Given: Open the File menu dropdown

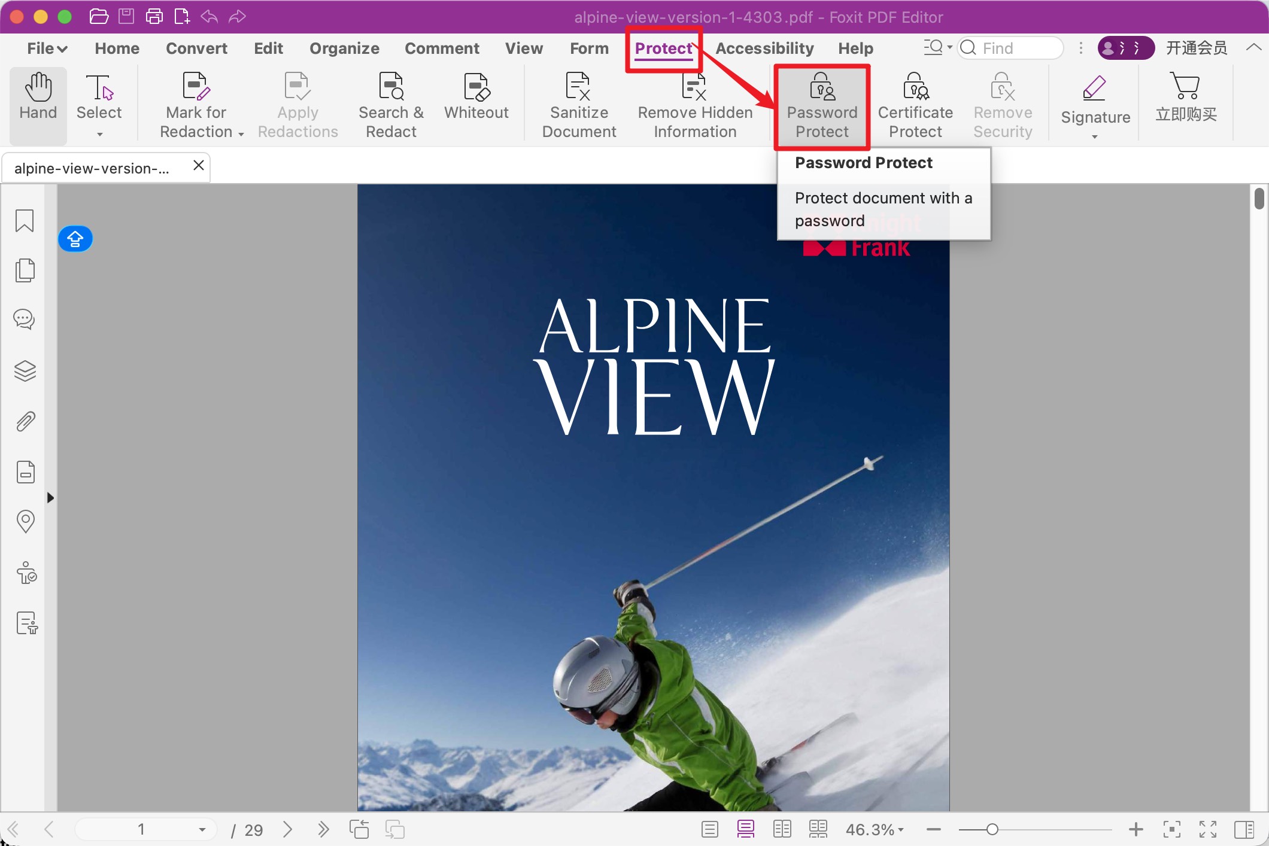Looking at the screenshot, I should point(47,48).
